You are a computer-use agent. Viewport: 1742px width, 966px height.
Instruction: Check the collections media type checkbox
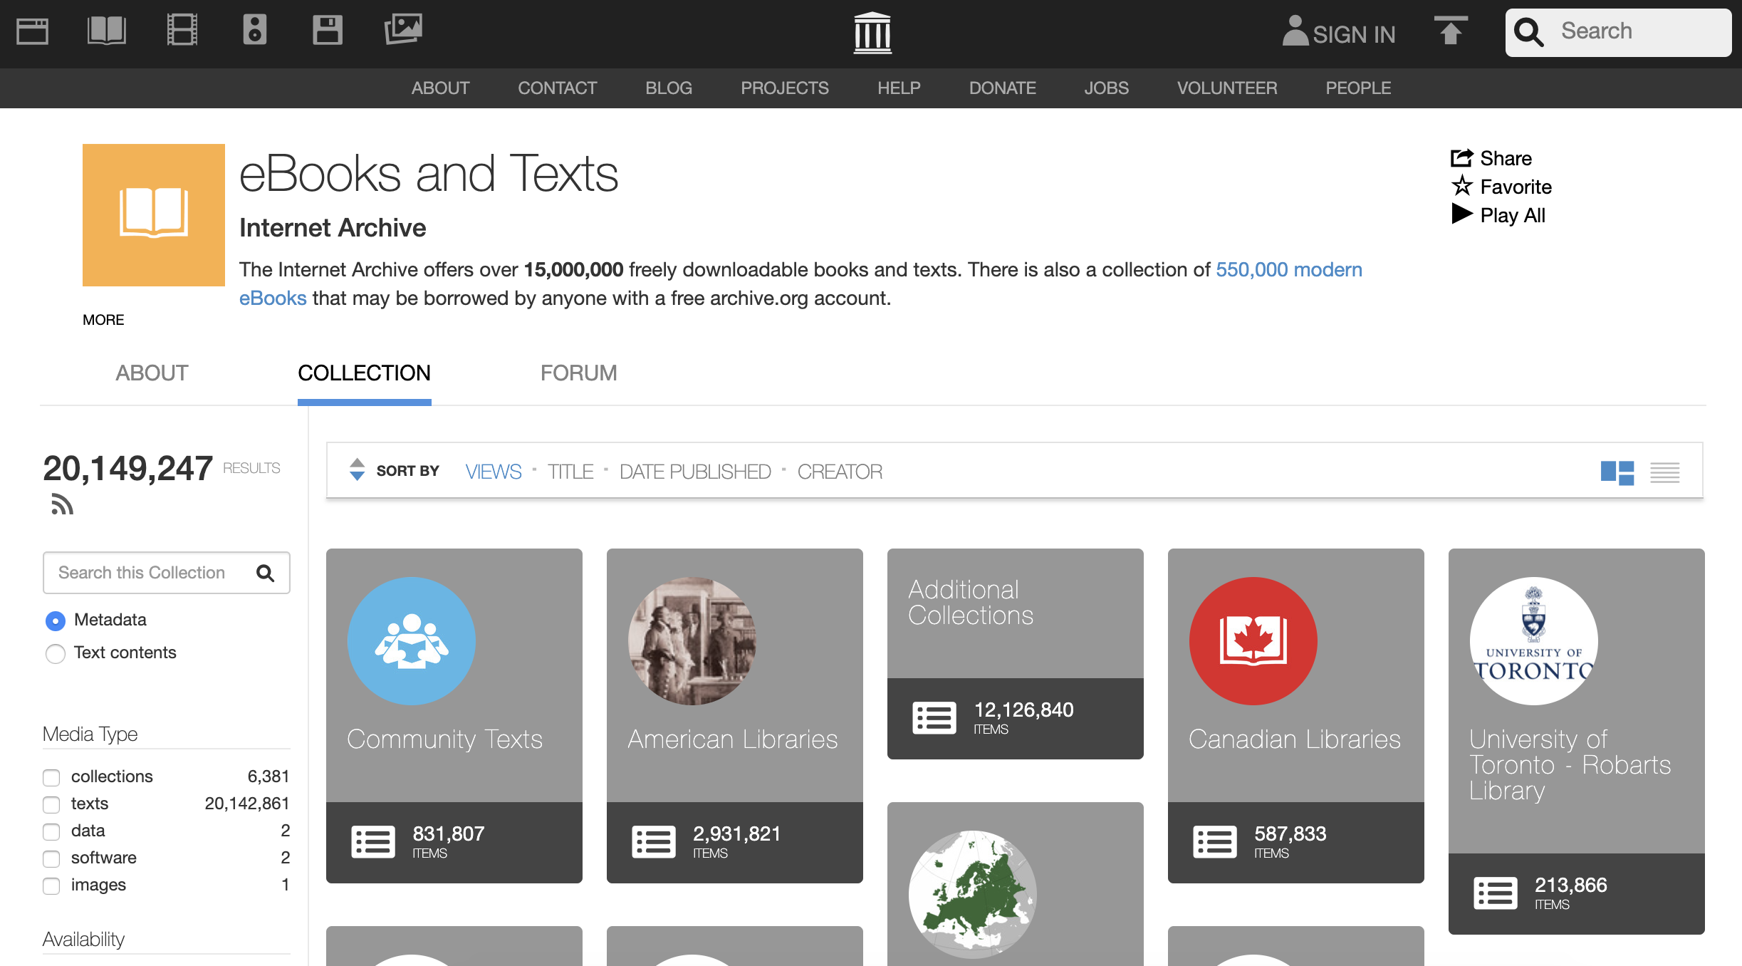[51, 777]
